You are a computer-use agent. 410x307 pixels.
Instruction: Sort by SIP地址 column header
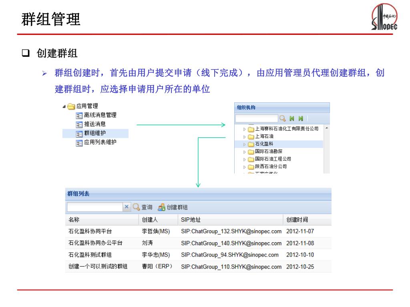click(230, 220)
